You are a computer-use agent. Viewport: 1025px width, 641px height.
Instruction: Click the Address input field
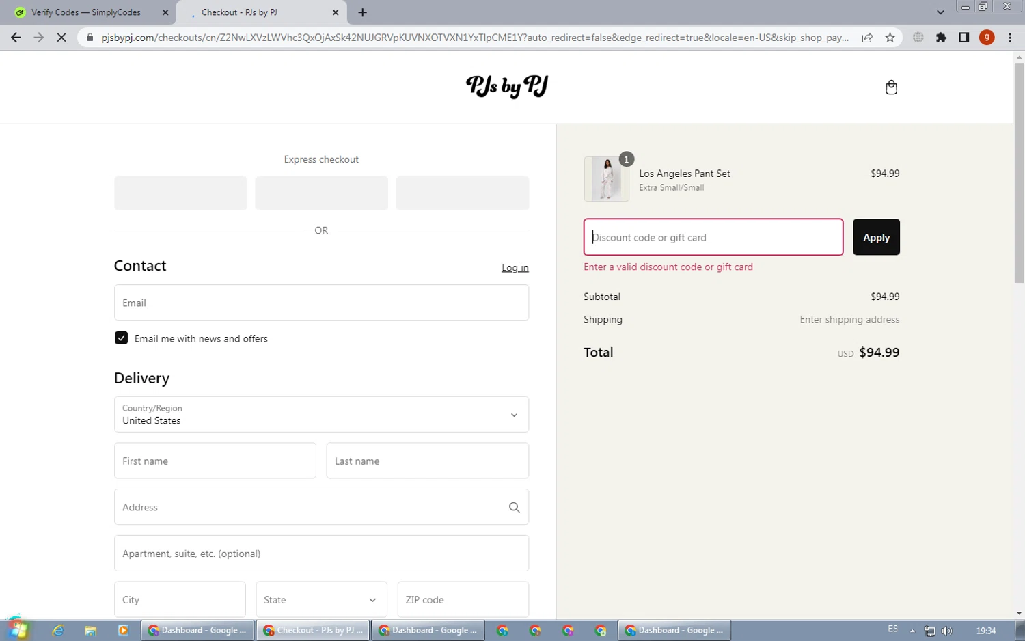(x=321, y=507)
